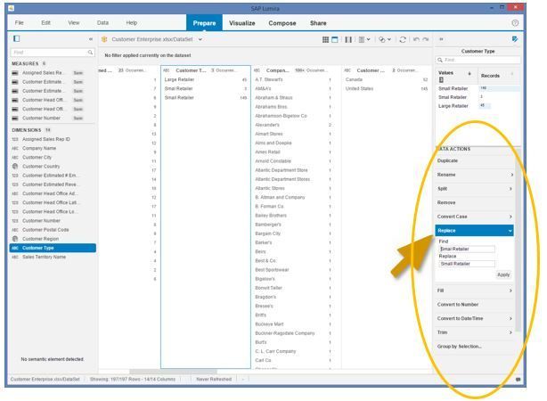Screen dimensions: 547x401
Task: Click Convert to Number action
Action: coord(475,305)
